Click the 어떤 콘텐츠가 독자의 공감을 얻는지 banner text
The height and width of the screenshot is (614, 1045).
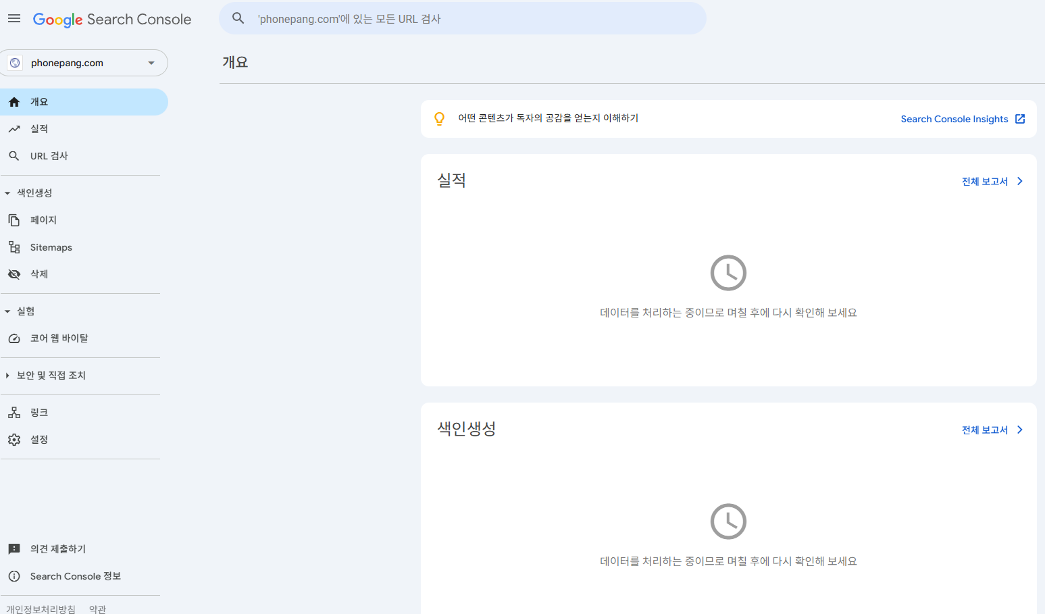(x=548, y=118)
